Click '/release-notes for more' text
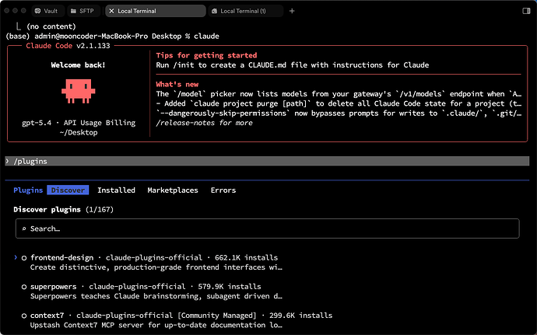The height and width of the screenshot is (335, 537). click(x=204, y=123)
